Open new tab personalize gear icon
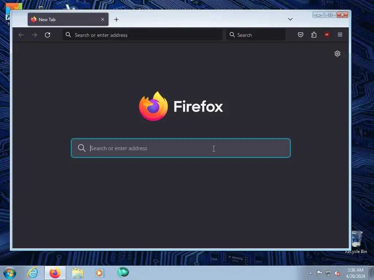The image size is (374, 280). coord(337,54)
